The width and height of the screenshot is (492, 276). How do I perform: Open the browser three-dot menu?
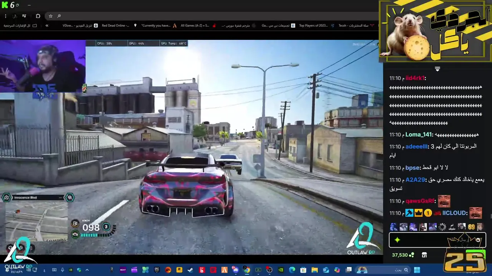(5, 16)
